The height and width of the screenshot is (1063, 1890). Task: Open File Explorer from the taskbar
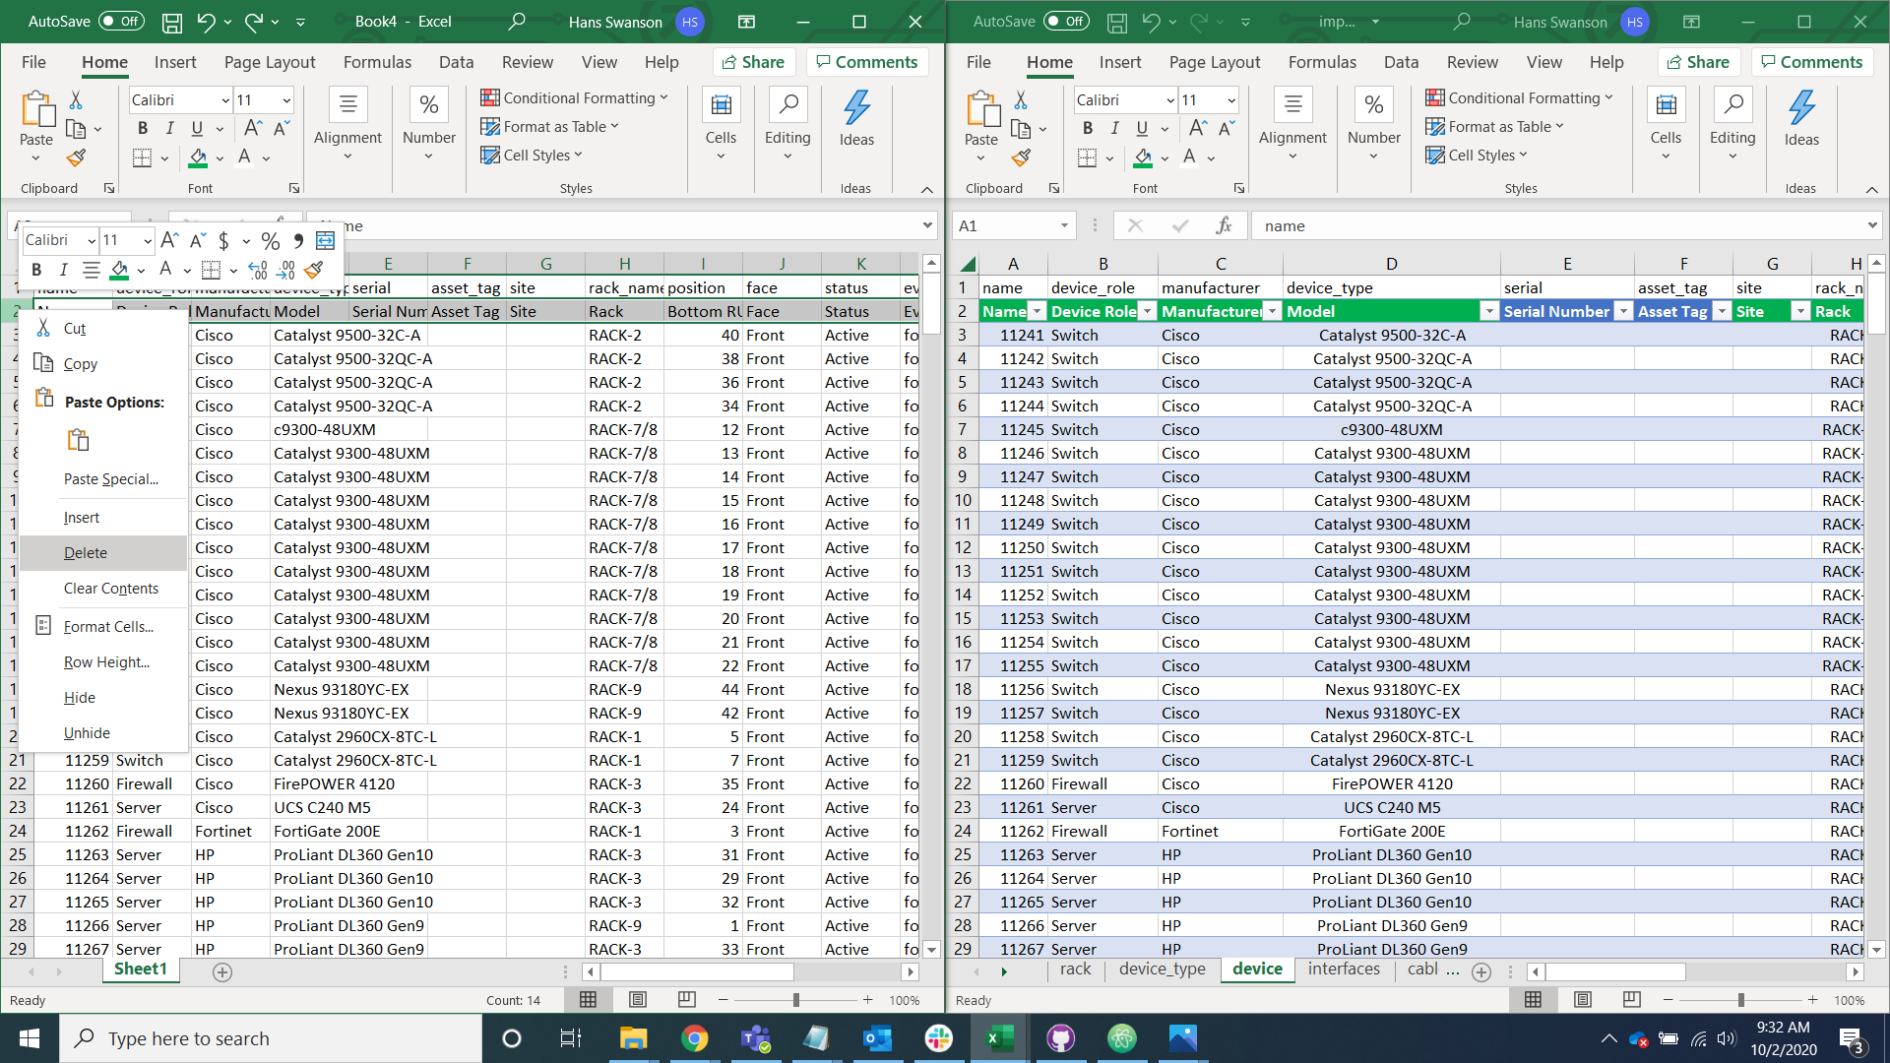click(x=633, y=1038)
